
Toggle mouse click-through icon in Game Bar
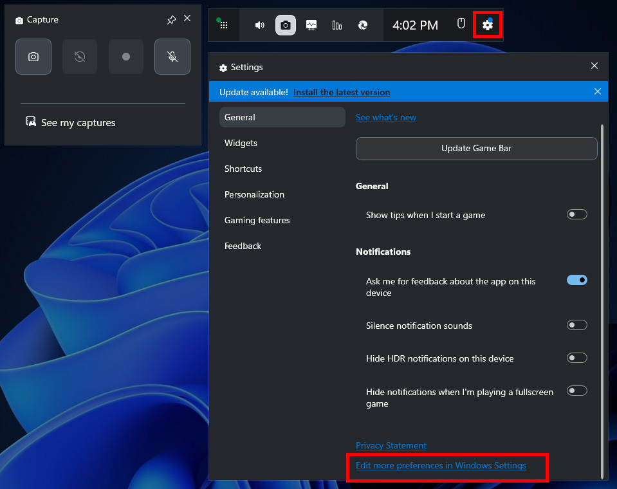pyautogui.click(x=461, y=24)
